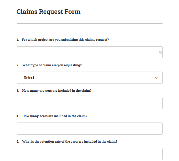Image resolution: width=179 pixels, height=161 pixels.
Task: Click the question number '5.' marker
Action: 18,141
